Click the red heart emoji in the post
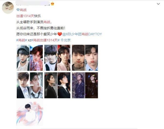Image resolution: width=164 pixels, height=129 pixels. click(x=60, y=34)
